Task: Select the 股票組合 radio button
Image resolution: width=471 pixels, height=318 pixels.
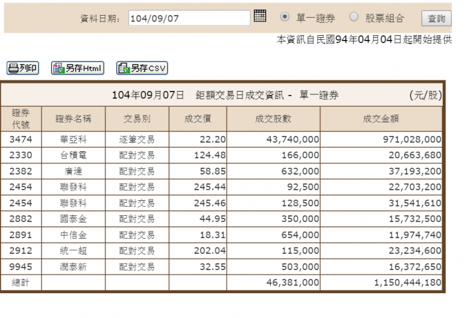Action: pos(354,16)
